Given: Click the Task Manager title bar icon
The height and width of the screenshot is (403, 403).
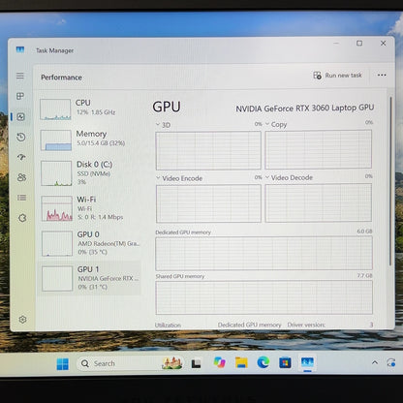Looking at the screenshot, I should [x=20, y=49].
